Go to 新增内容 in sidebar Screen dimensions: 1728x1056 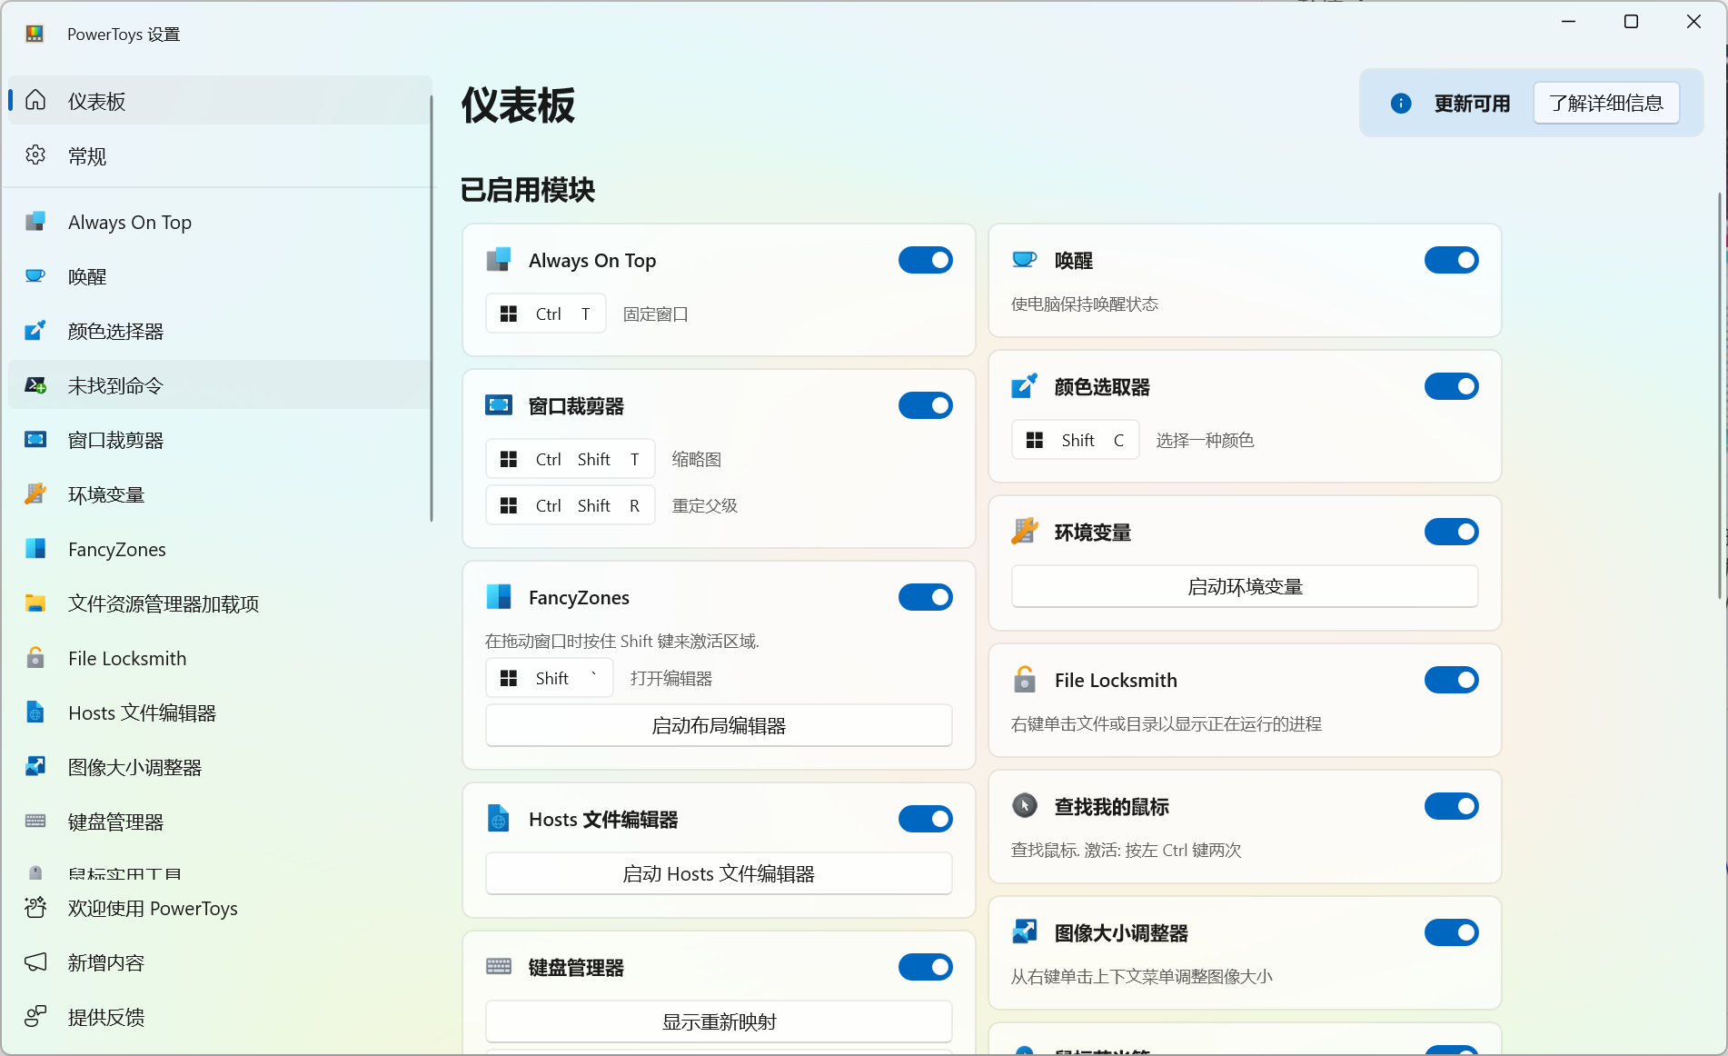[x=105, y=963]
